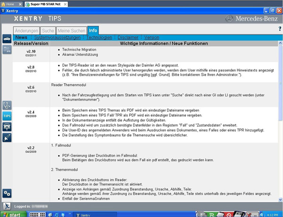
Task: Click the '1. Fallmodul' heading
Action: [61, 146]
